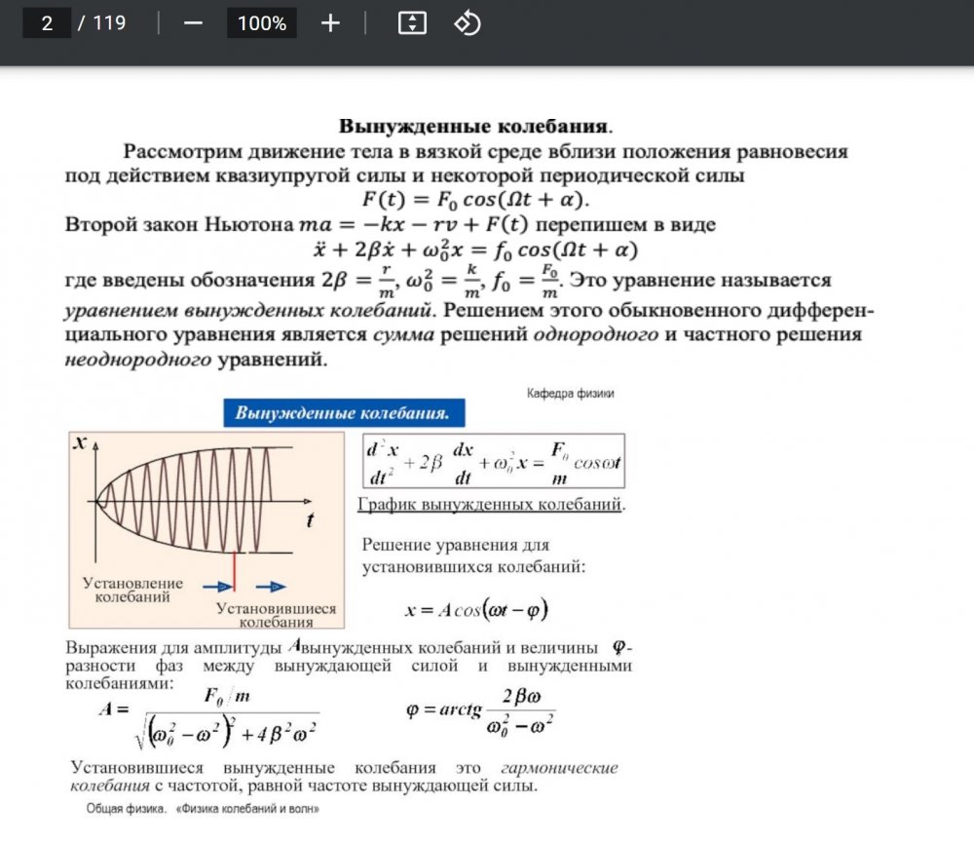Click the label 'Установление колебаний' in the graph
The width and height of the screenshot is (974, 844).
[132, 590]
